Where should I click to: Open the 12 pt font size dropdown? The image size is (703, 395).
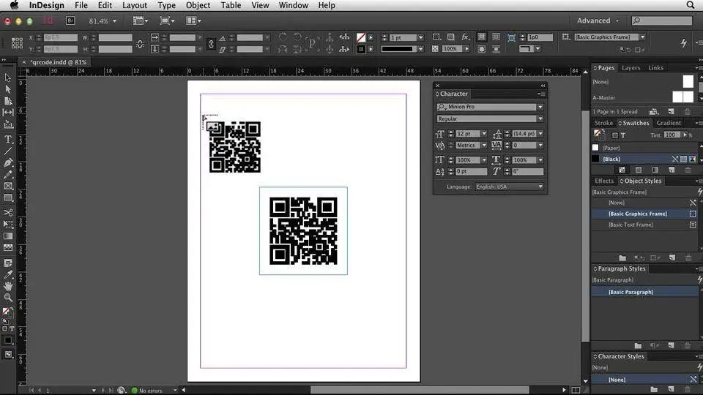(484, 133)
